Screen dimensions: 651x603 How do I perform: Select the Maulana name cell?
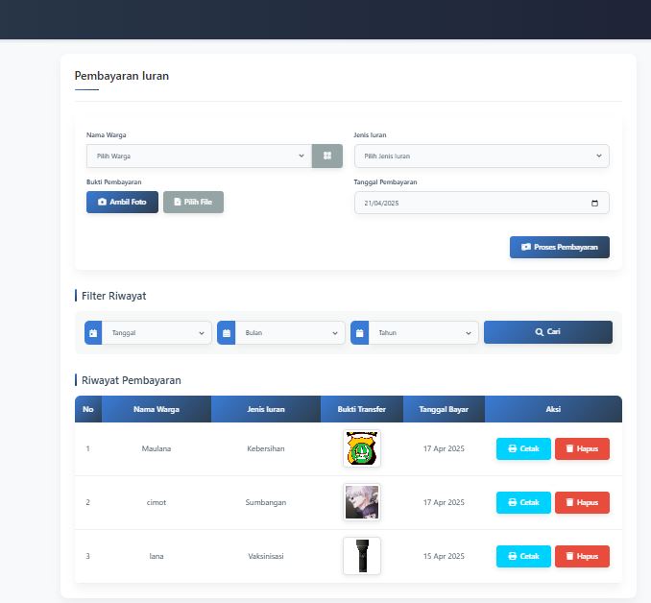(x=157, y=448)
